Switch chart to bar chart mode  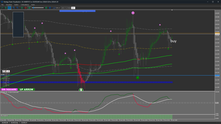click(x=2, y=8)
